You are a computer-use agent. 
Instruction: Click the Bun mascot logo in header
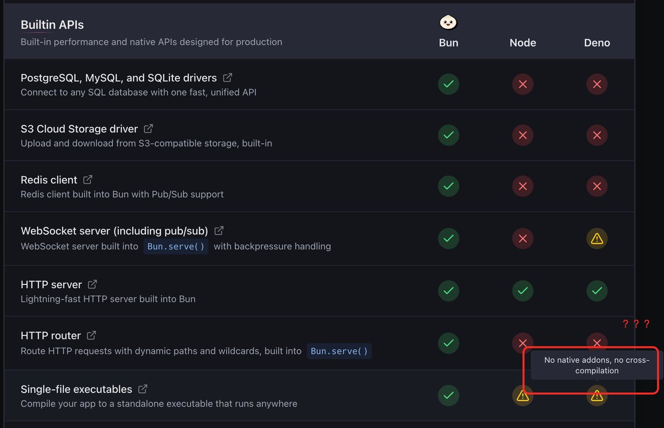pyautogui.click(x=448, y=22)
